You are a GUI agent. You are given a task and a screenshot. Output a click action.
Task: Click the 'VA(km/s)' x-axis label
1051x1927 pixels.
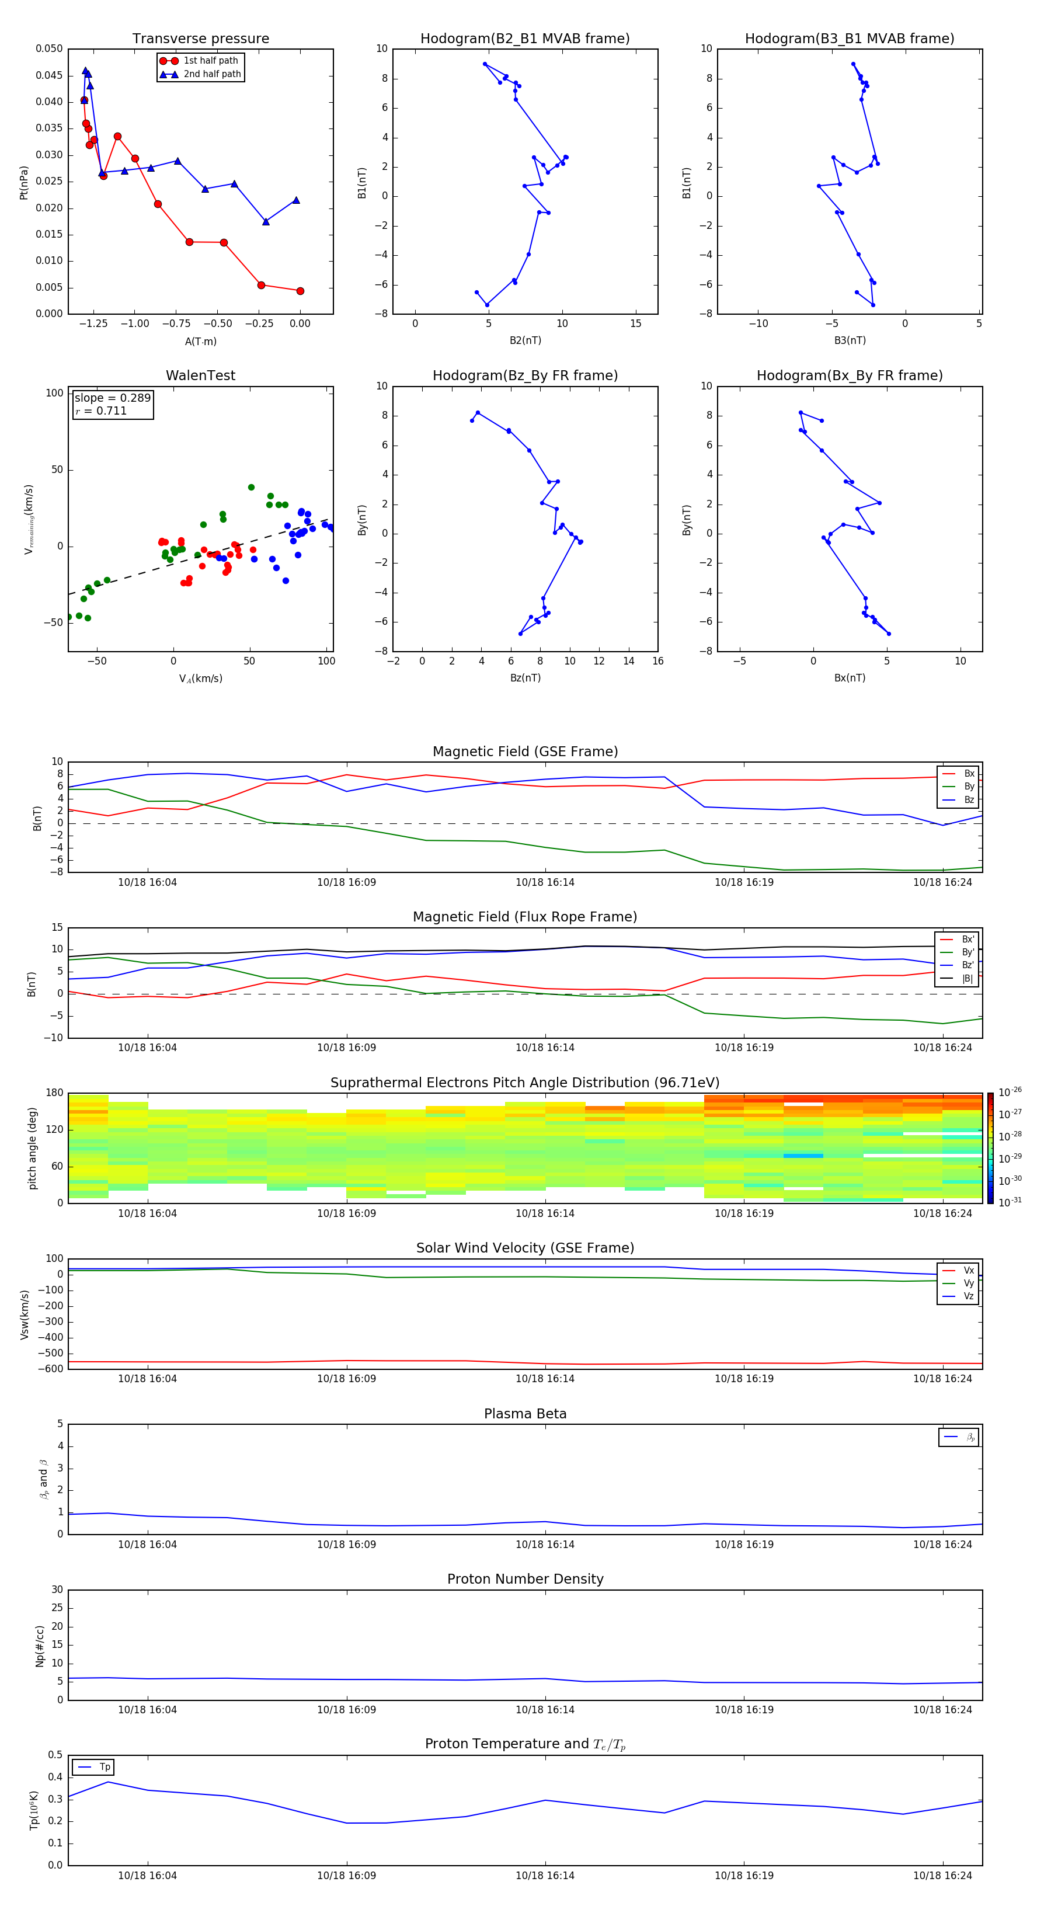point(200,679)
